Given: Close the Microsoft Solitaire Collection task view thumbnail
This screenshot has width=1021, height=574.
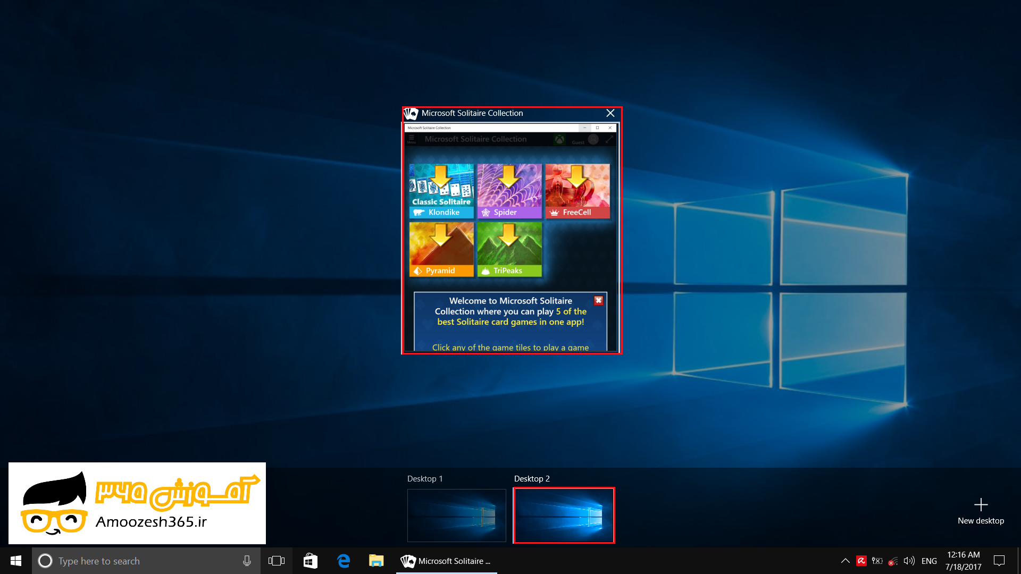Looking at the screenshot, I should click(610, 113).
